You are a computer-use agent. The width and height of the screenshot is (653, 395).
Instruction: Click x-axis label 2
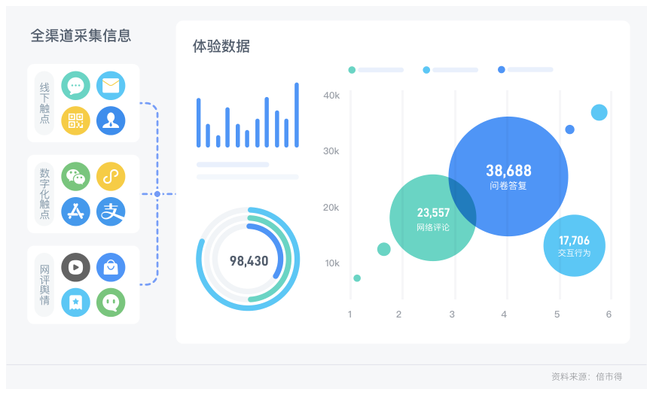click(398, 314)
